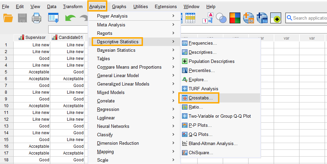
Task: Click the overlapping circles variable sets icon
Action: click(221, 18)
